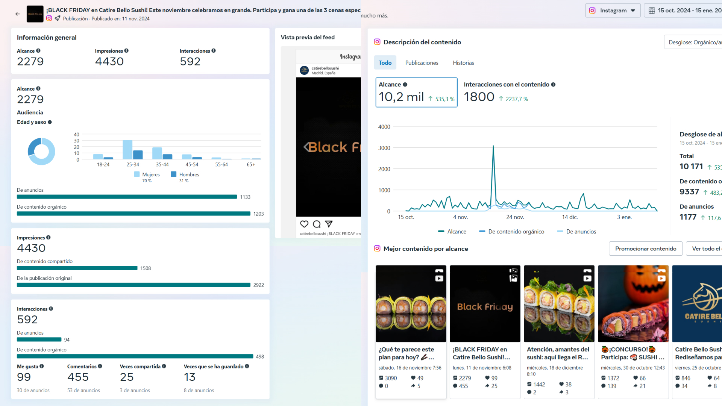Image resolution: width=722 pixels, height=406 pixels.
Task: Show info for Veces que se ha guardado
Action: (247, 366)
